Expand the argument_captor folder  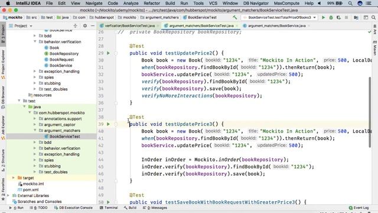coord(35,125)
